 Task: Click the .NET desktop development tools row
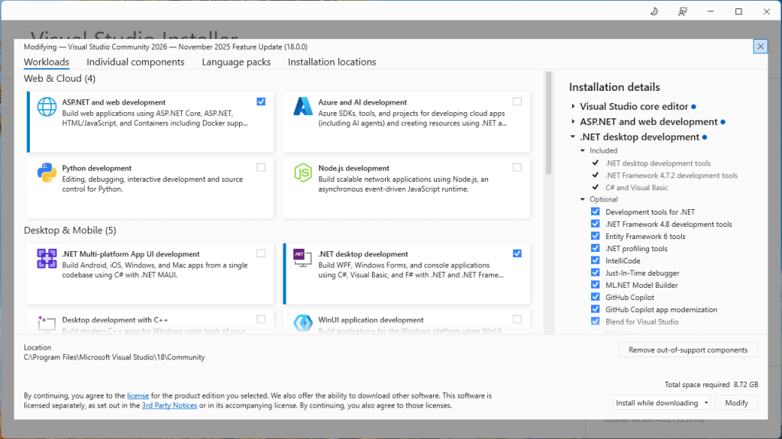coord(658,163)
